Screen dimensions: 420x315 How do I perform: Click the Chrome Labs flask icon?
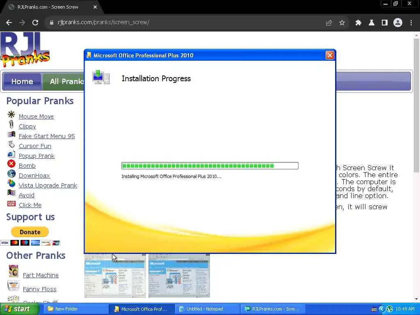coord(371,23)
